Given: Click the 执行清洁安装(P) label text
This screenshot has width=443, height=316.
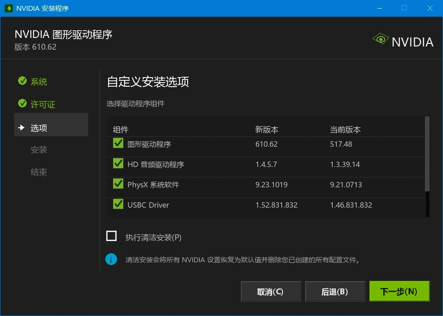Looking at the screenshot, I should point(153,237).
